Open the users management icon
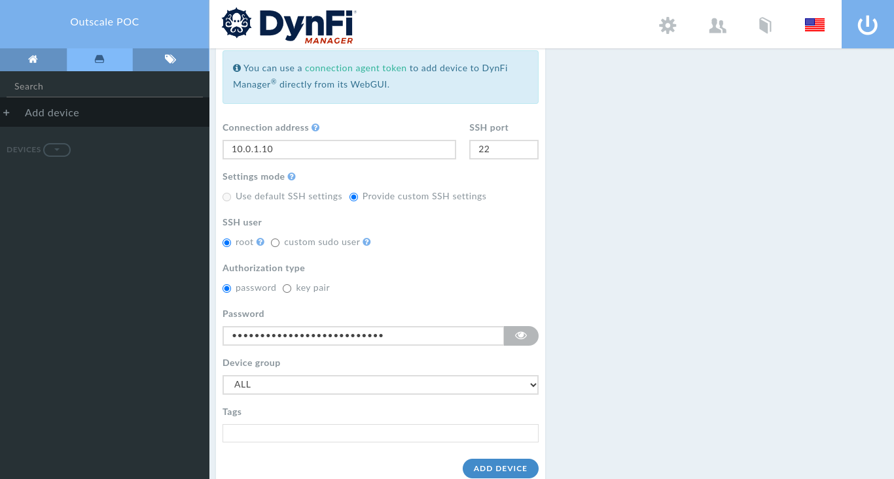Image resolution: width=894 pixels, height=479 pixels. (718, 25)
